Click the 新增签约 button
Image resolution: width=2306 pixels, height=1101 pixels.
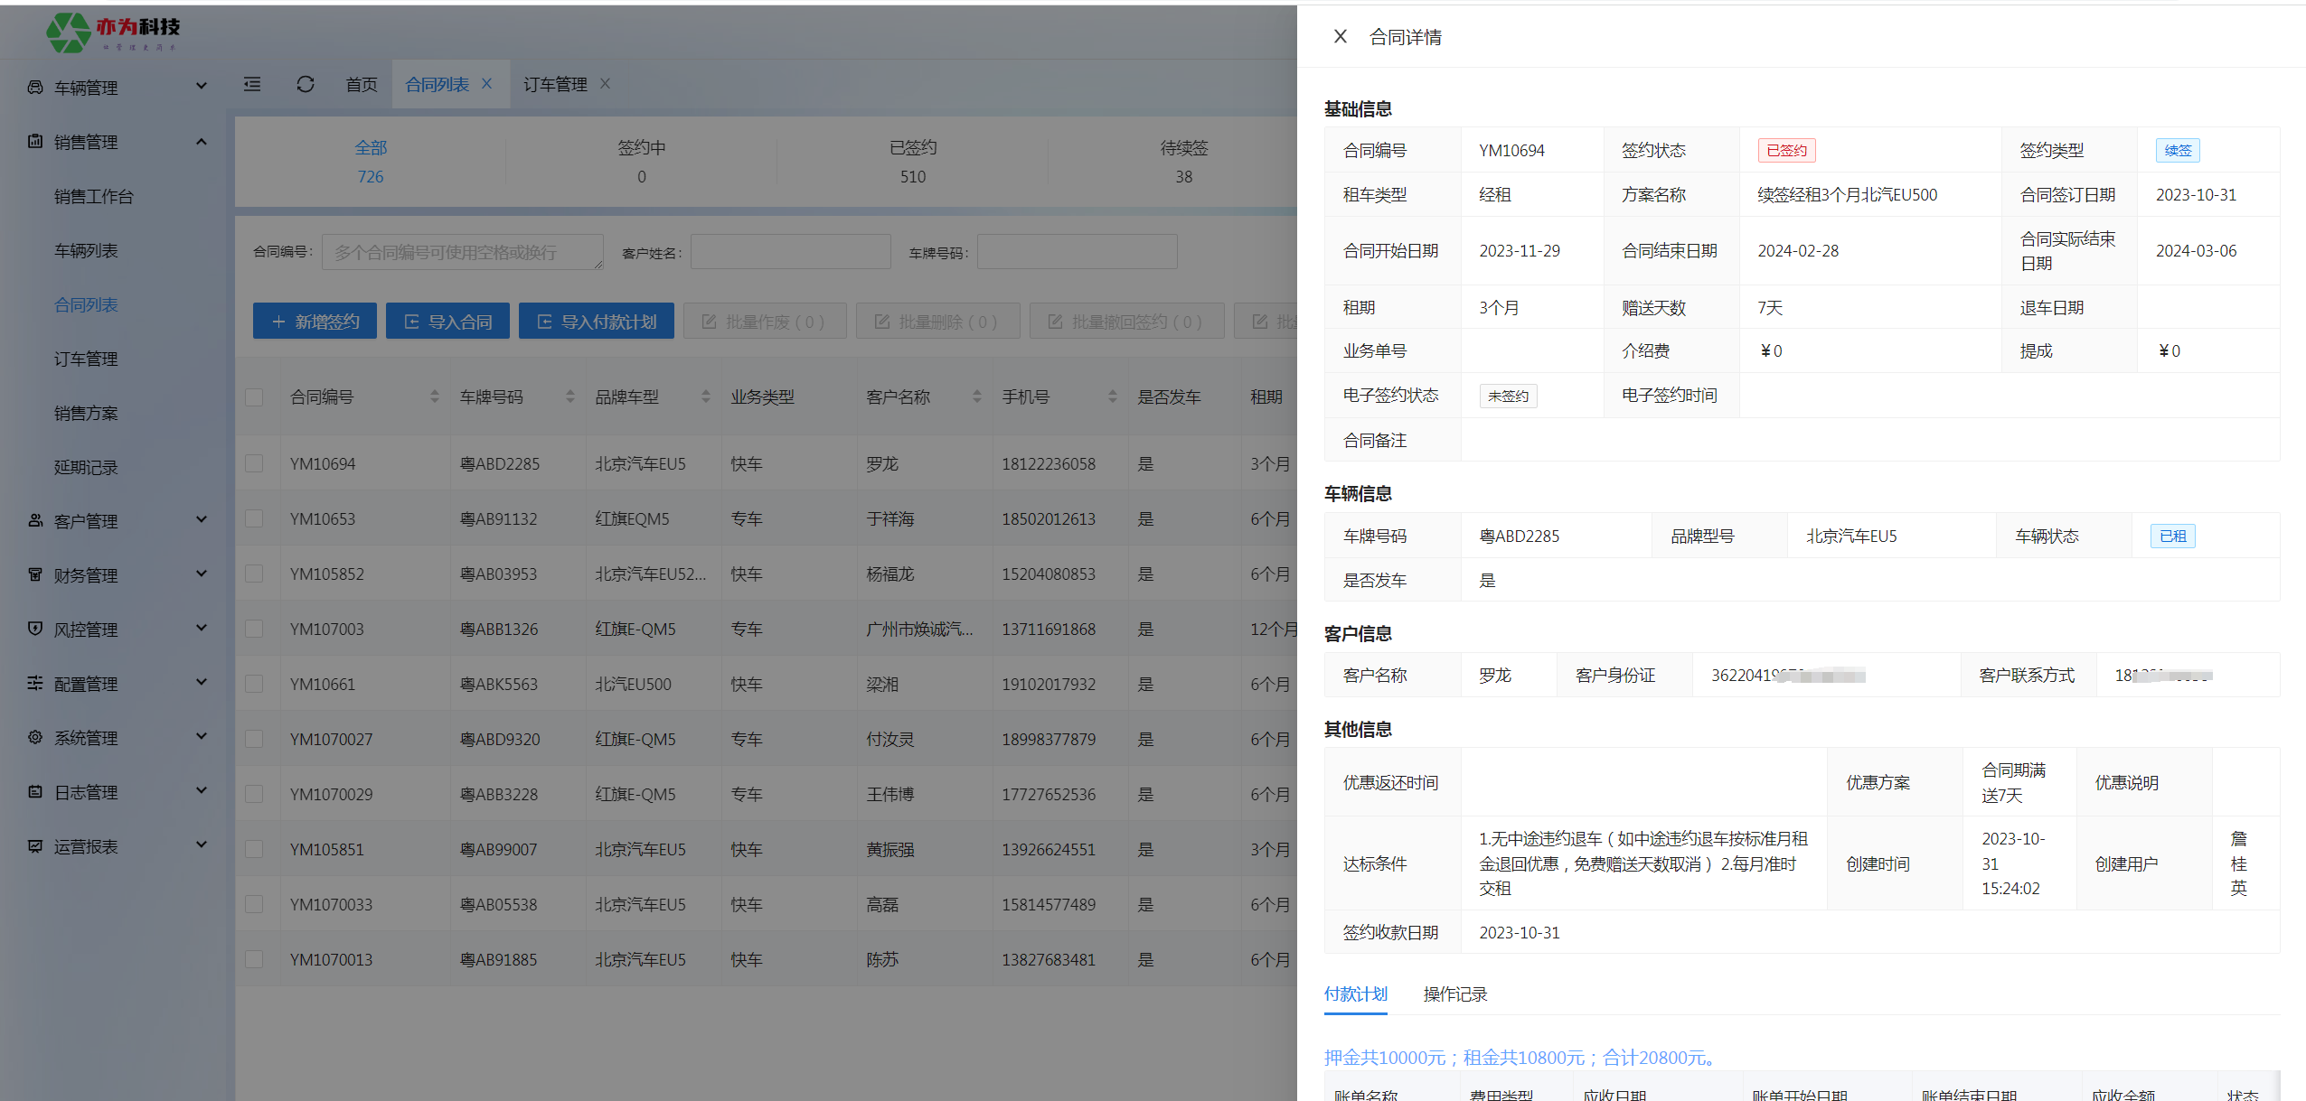click(x=315, y=322)
